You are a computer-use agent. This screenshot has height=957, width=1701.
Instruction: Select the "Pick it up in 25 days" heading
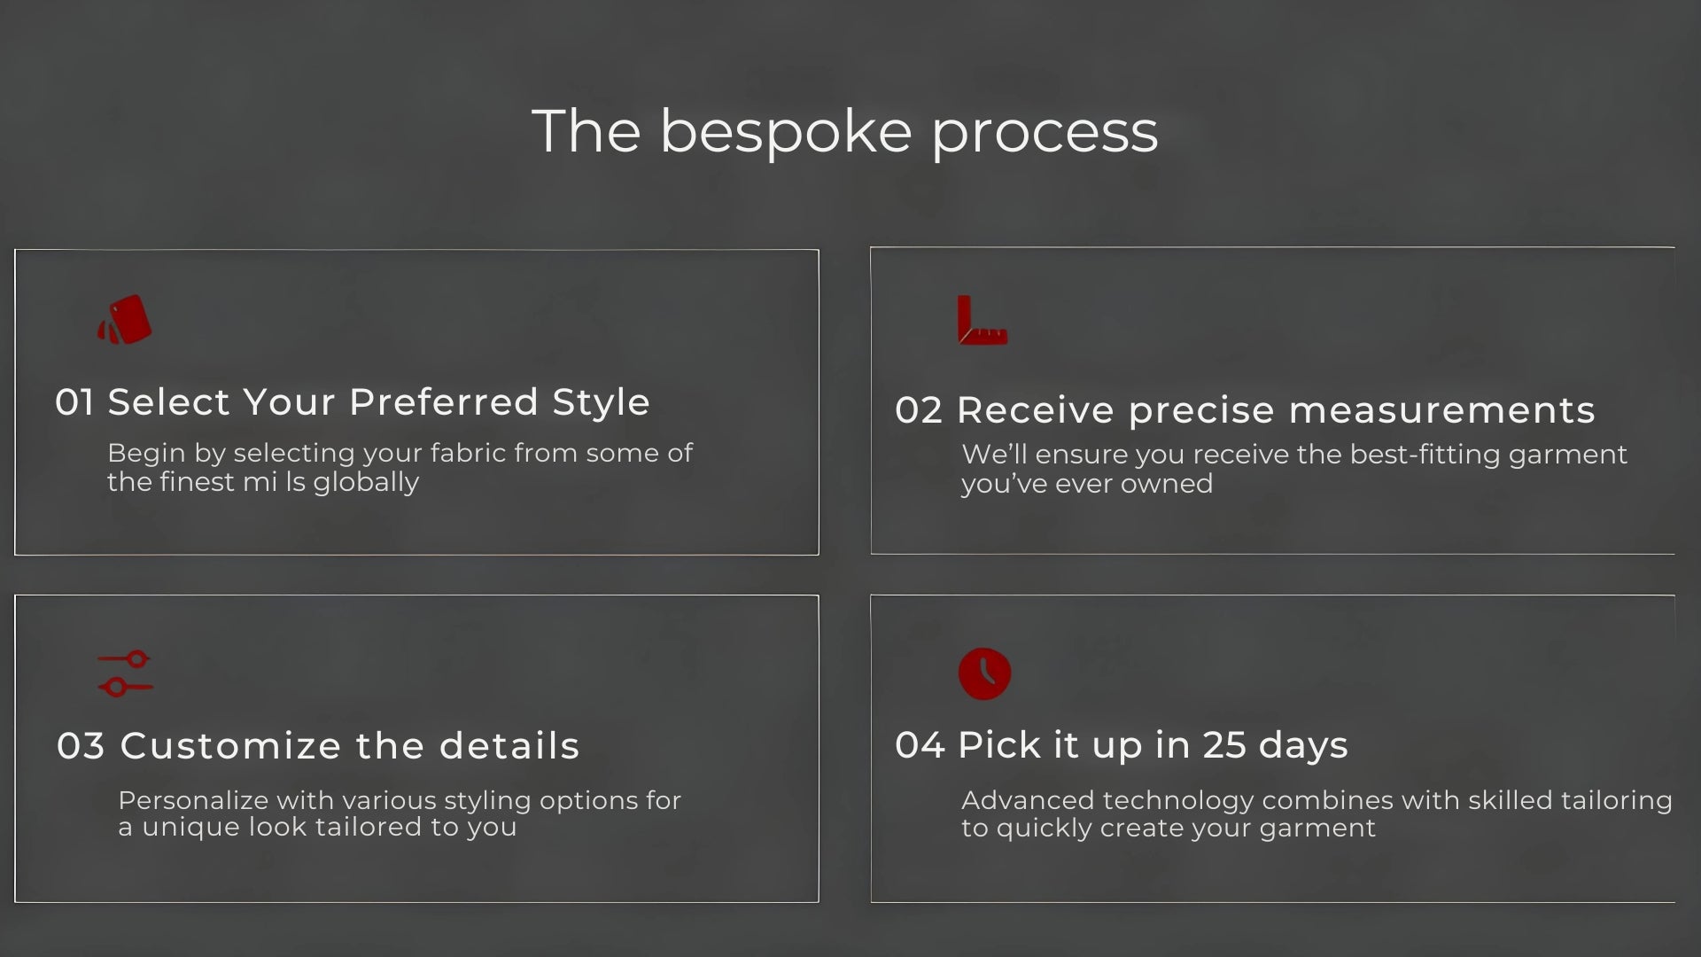(1153, 745)
